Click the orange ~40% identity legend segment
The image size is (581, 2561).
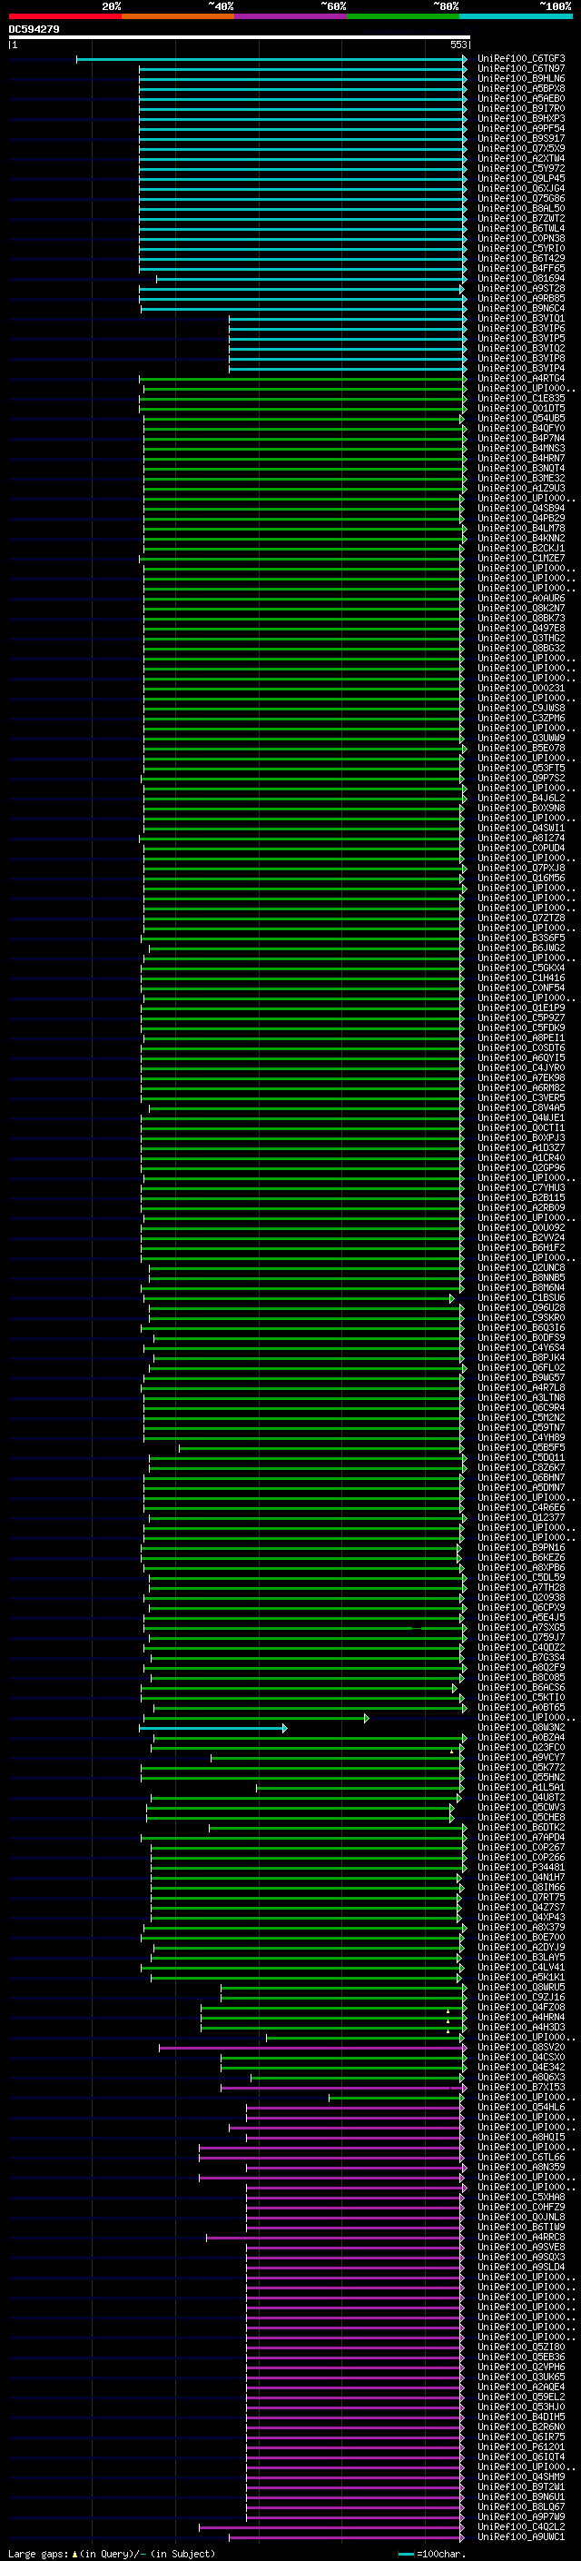178,16
